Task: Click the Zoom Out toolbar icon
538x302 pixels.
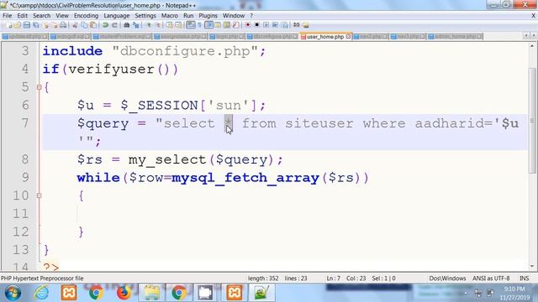Action: point(157,25)
